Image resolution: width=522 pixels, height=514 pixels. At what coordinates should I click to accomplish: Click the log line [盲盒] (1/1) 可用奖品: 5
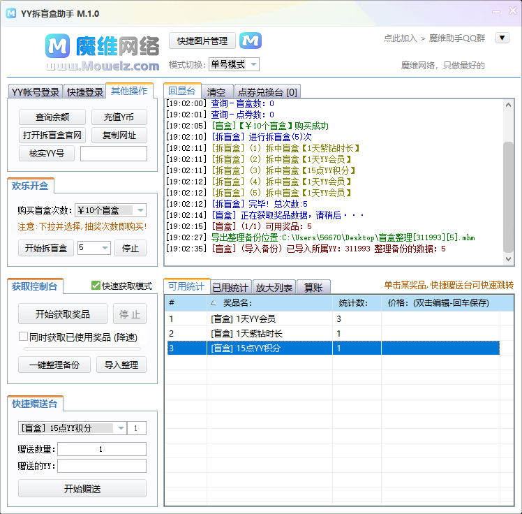(239, 226)
